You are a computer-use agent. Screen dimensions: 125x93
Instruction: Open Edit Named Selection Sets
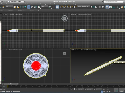coord(75,7)
